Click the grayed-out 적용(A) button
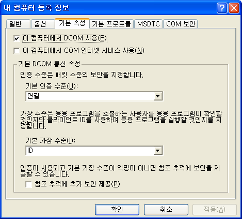 click(215, 210)
